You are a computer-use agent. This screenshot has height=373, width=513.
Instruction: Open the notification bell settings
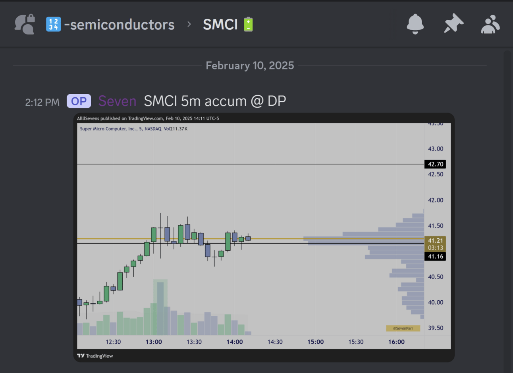[x=415, y=24]
